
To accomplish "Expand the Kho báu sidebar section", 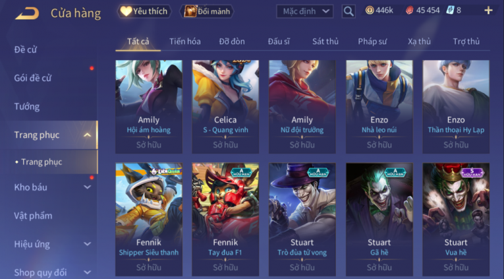I will pyautogui.click(x=87, y=187).
